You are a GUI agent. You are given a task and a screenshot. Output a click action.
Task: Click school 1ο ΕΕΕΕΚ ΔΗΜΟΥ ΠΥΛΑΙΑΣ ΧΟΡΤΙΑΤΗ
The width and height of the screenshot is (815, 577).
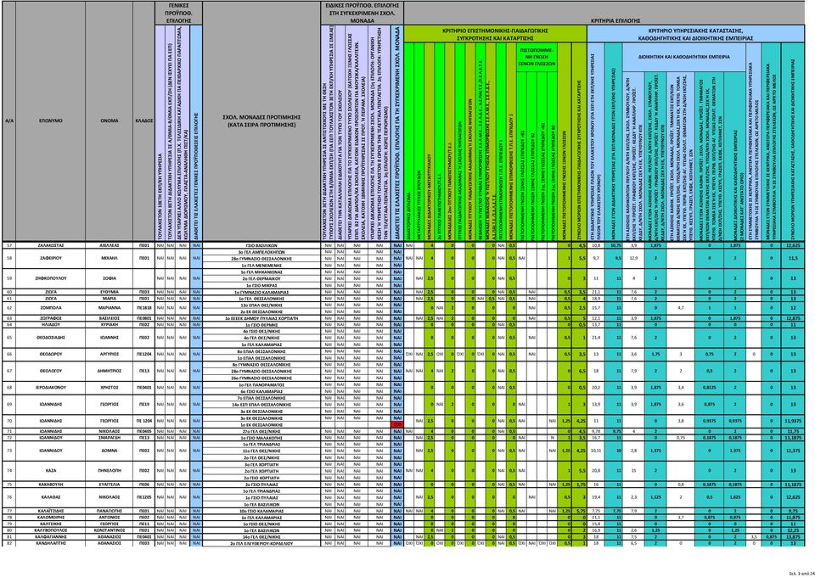pyautogui.click(x=261, y=318)
